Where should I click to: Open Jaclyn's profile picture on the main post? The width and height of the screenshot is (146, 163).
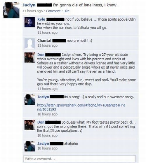pos(11,10)
